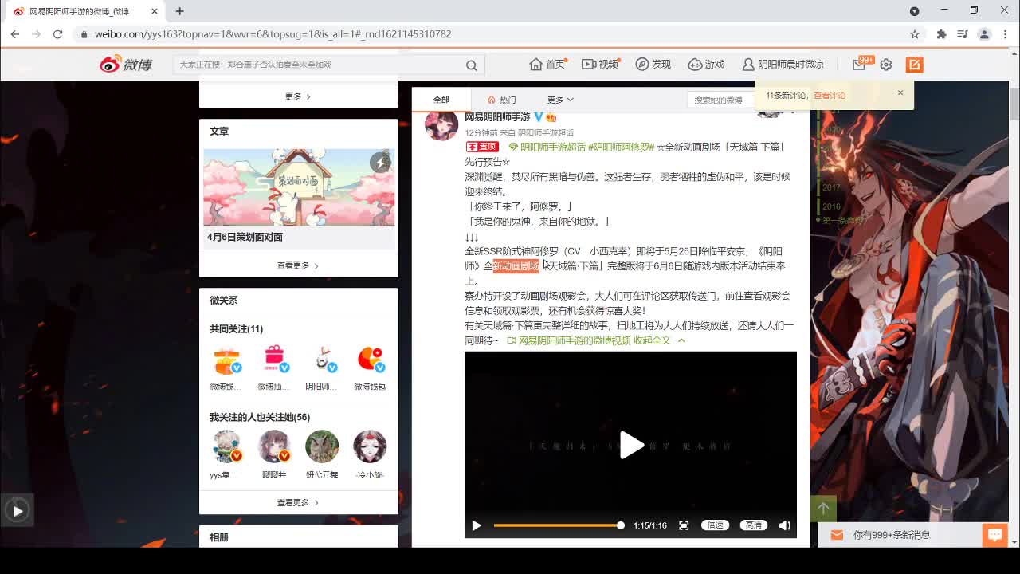Open the browser extensions puzzle icon

click(x=942, y=34)
